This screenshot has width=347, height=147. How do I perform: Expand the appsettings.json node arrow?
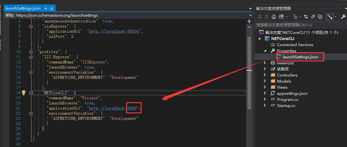click(265, 94)
